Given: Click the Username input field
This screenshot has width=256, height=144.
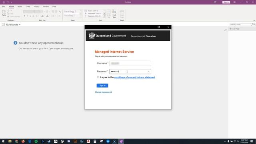Looking at the screenshot, I should point(130,63).
